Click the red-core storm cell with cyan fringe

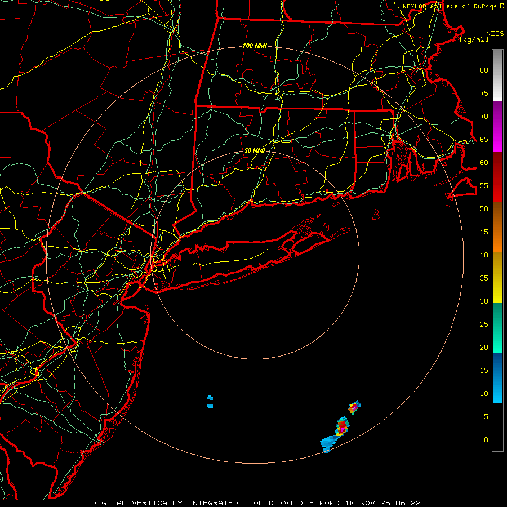pos(343,426)
